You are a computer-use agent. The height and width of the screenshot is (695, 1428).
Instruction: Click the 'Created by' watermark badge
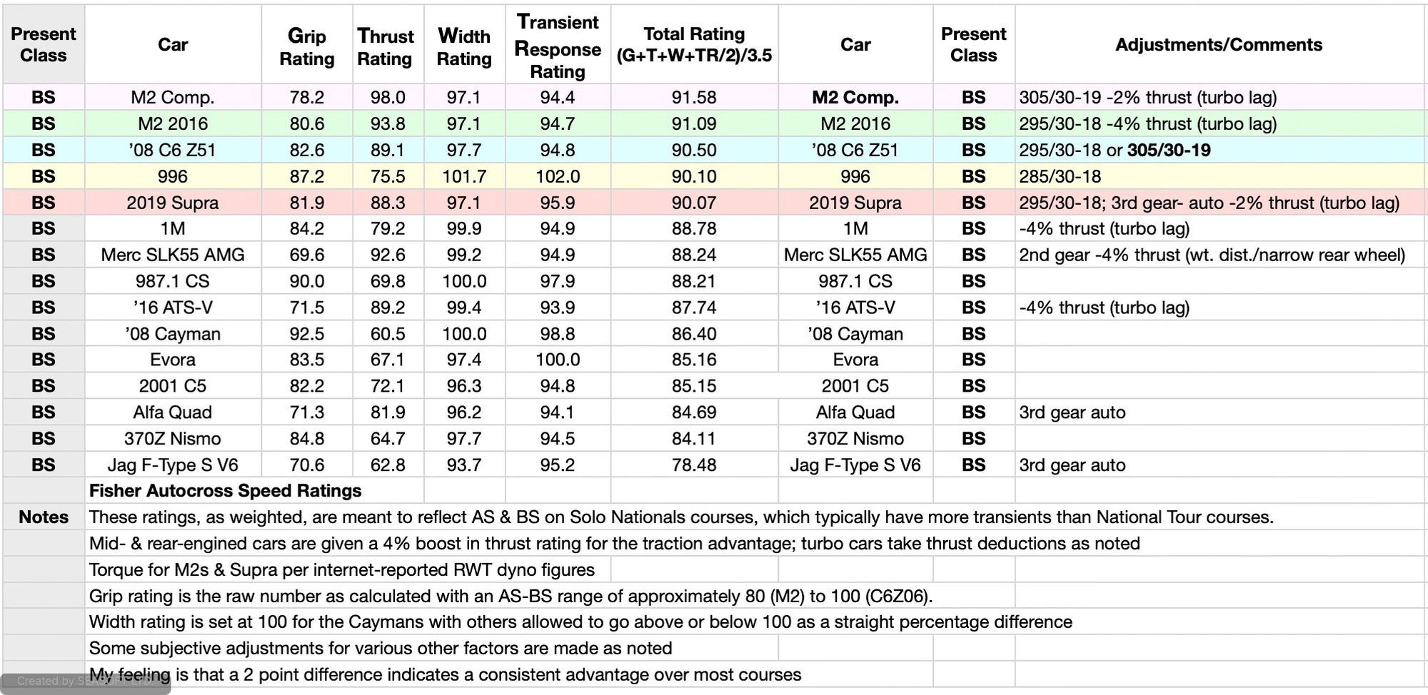click(x=86, y=681)
